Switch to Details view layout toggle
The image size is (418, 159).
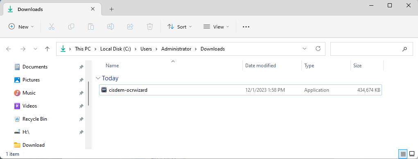click(403, 154)
